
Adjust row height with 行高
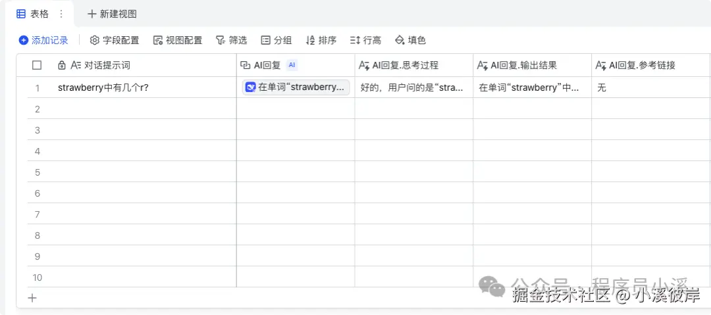(x=365, y=40)
